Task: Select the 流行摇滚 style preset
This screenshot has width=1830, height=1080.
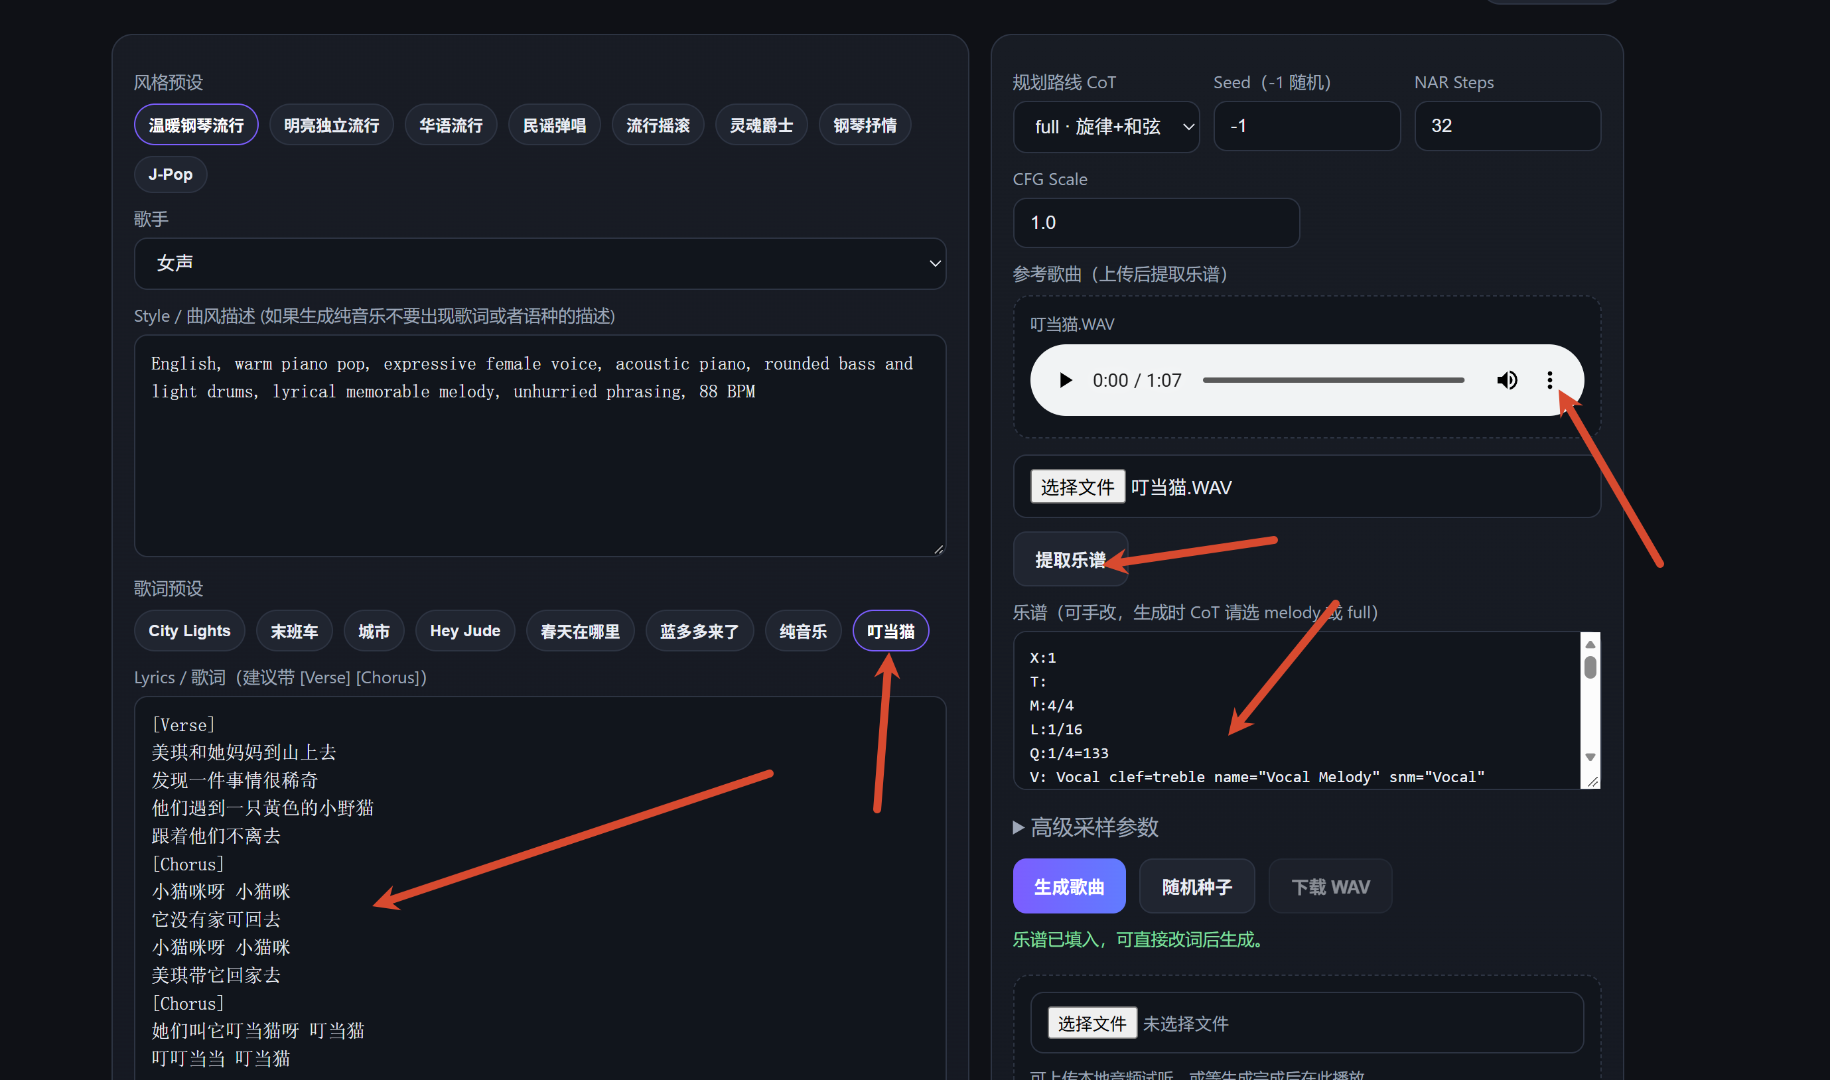Action: click(658, 125)
